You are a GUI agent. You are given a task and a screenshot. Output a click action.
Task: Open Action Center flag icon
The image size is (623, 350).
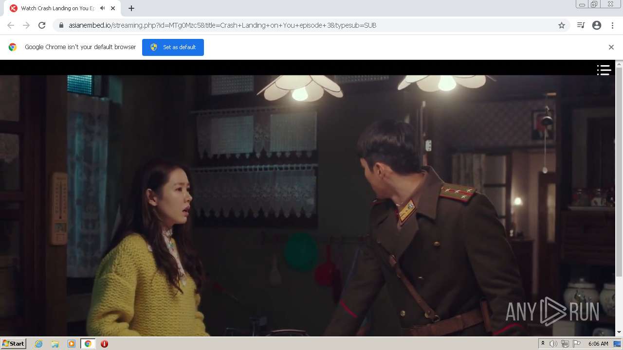coord(577,344)
